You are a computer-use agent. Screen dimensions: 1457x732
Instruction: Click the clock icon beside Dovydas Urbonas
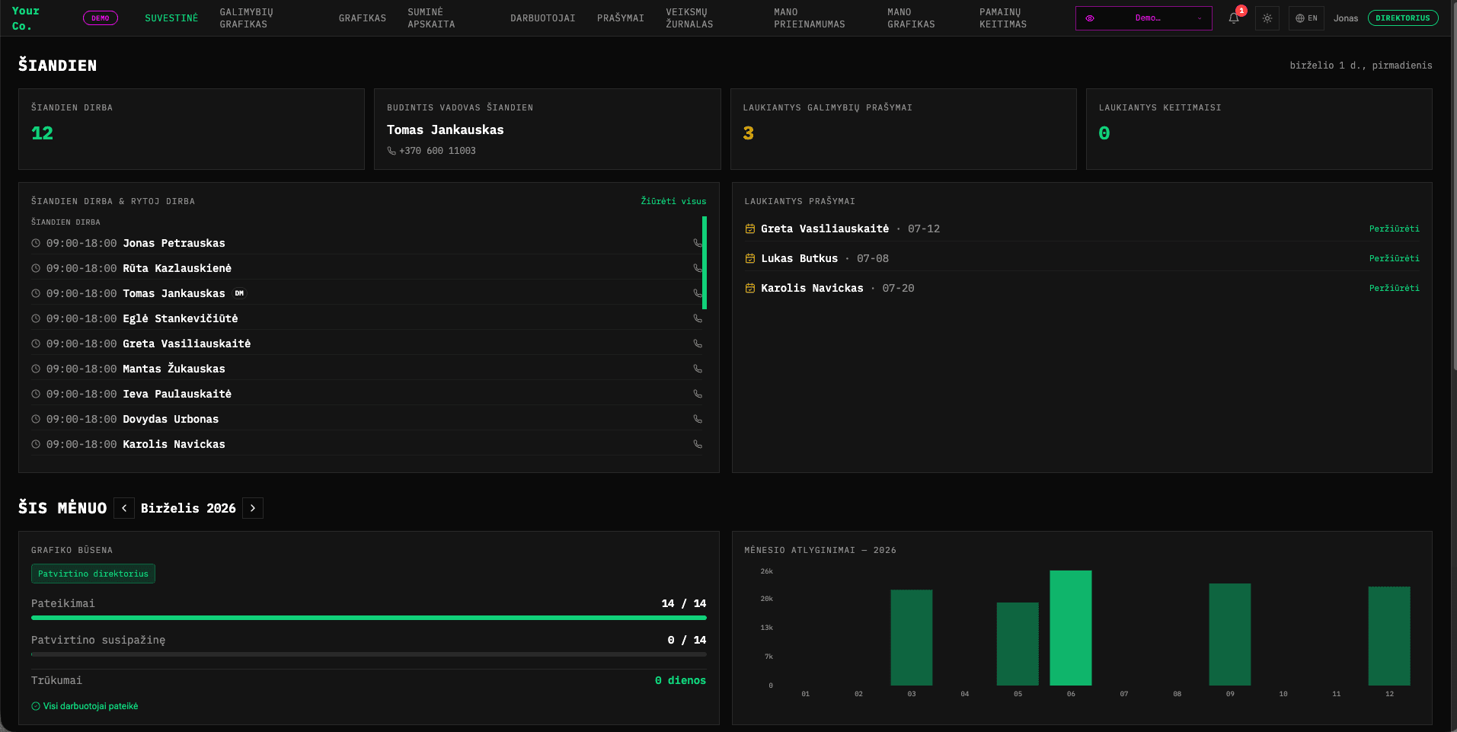(36, 419)
